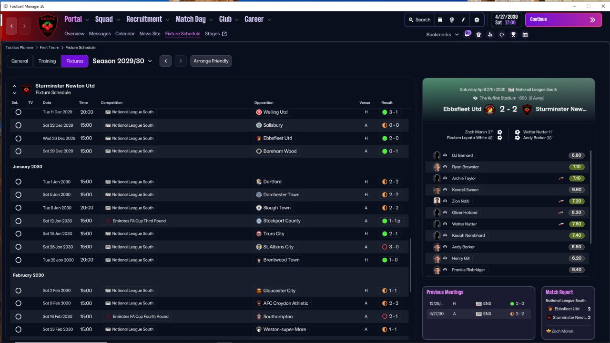Select the Gloucester City fixture radio button

18,291
